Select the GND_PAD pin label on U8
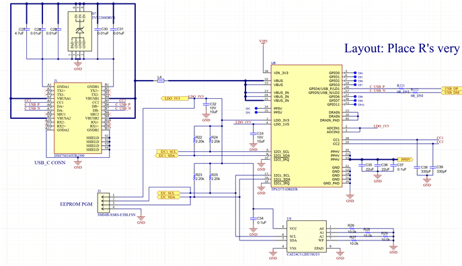 pos(332,183)
